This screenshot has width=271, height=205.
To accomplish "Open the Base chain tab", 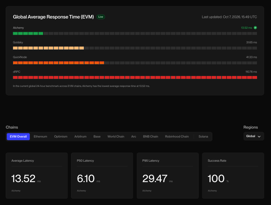I will (x=97, y=137).
